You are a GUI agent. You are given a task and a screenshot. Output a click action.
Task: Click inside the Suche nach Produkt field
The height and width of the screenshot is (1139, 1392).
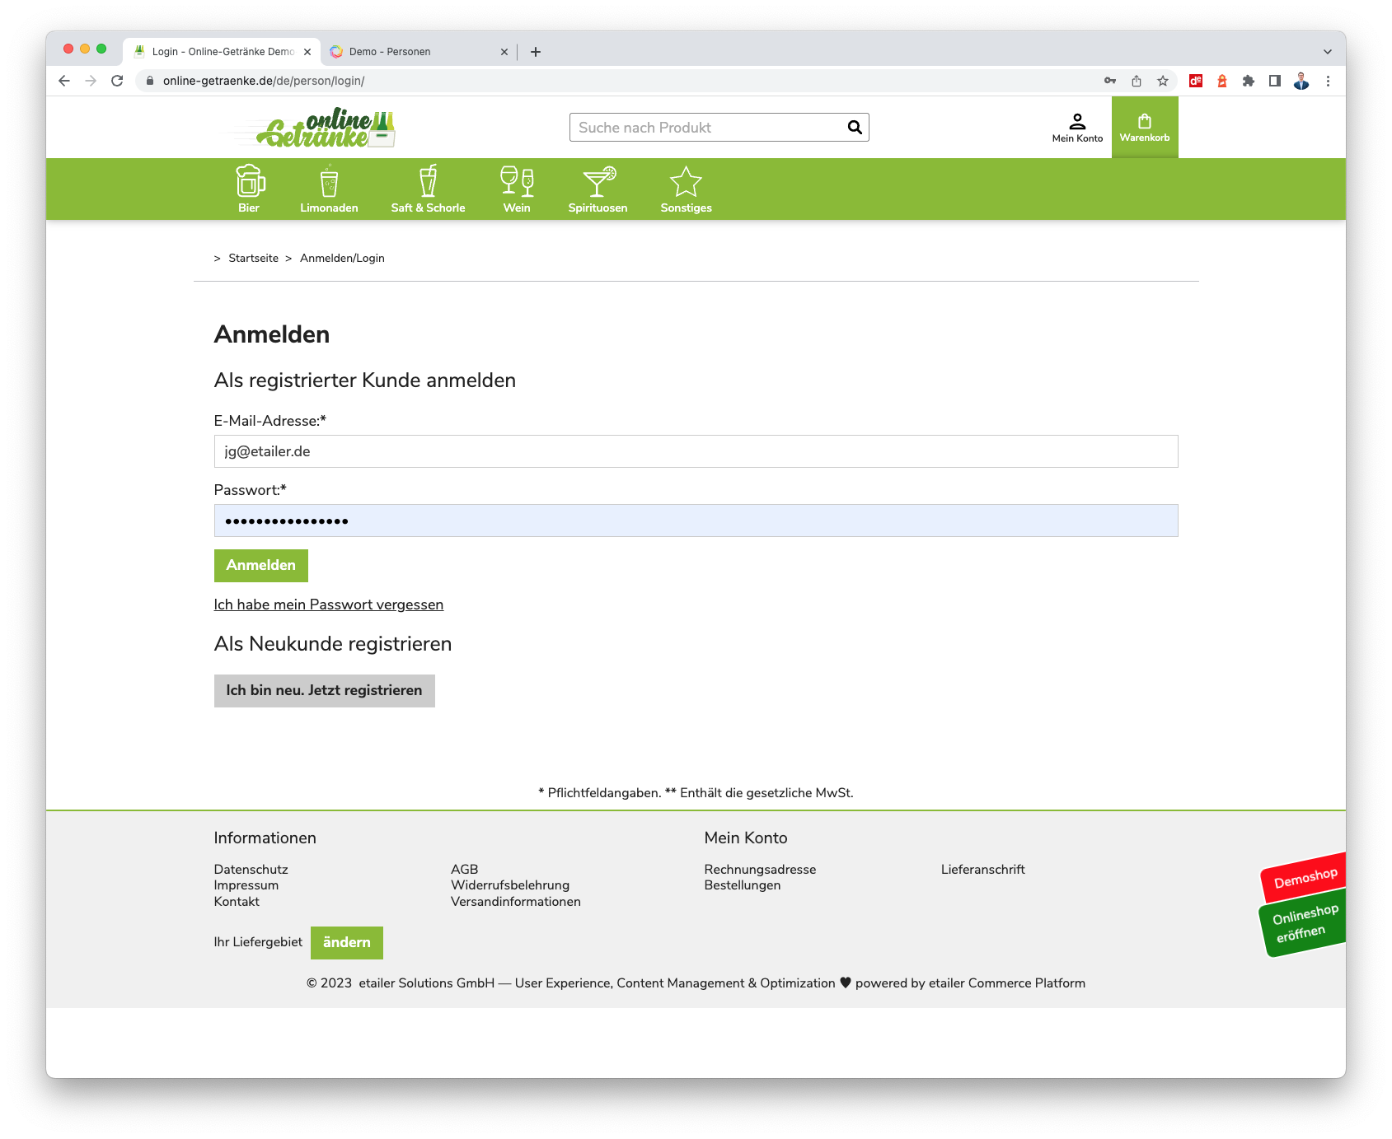701,127
